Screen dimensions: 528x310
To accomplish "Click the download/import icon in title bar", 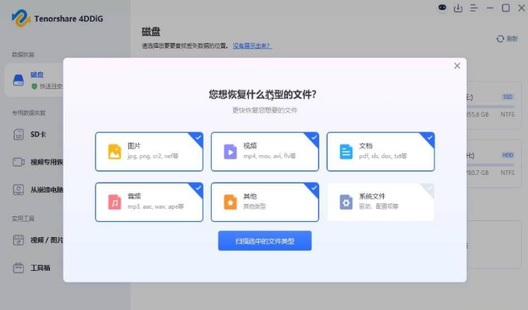I will tap(458, 8).
